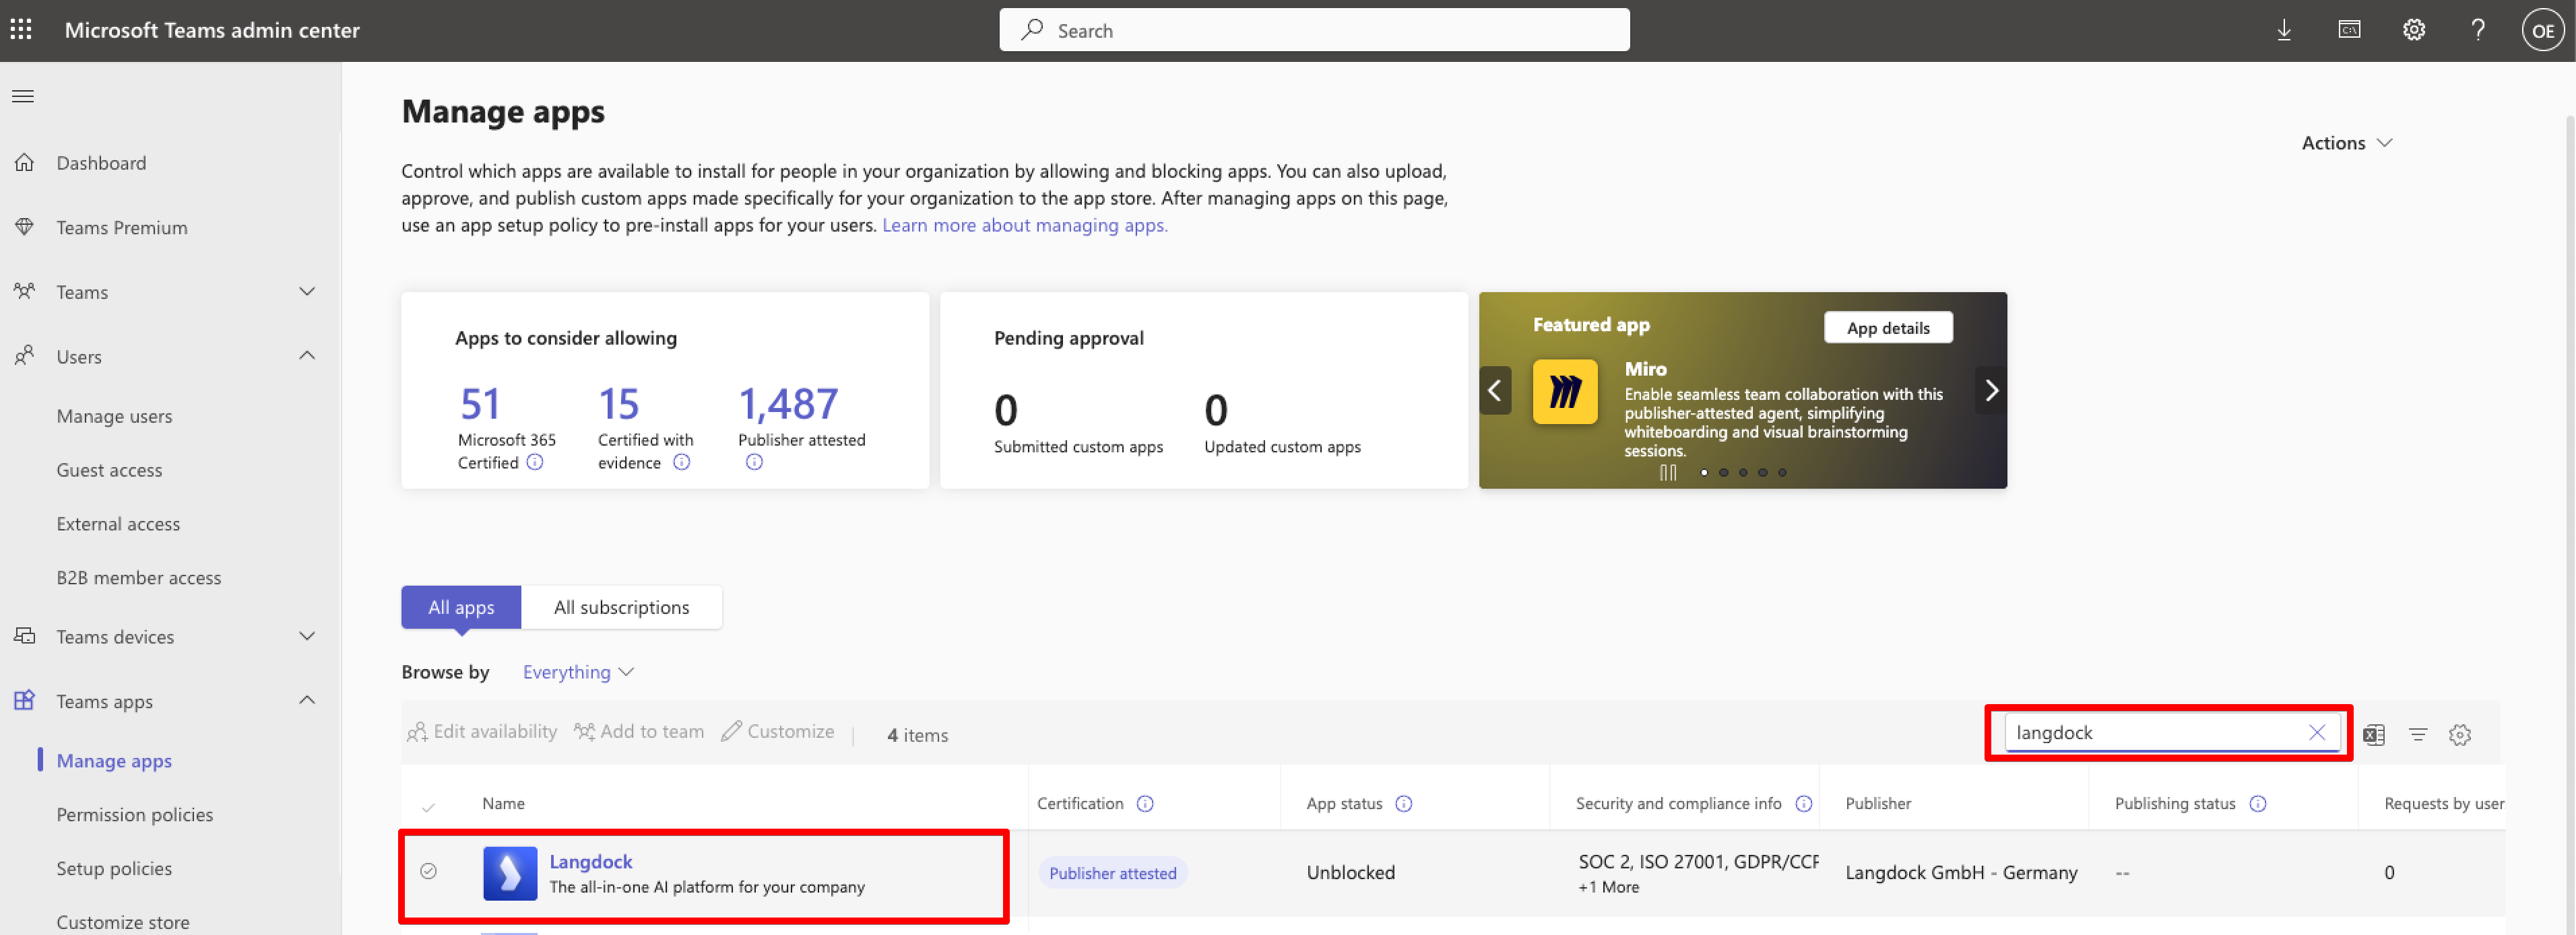This screenshot has width=2576, height=935.
Task: Click the download icon in header
Action: [2284, 30]
